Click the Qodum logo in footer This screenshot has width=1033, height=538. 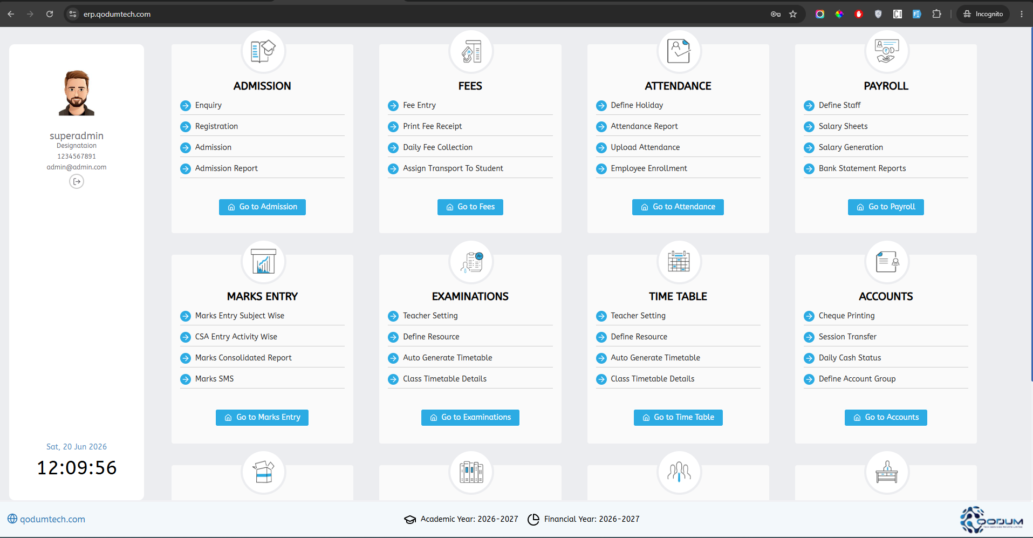pyautogui.click(x=991, y=520)
